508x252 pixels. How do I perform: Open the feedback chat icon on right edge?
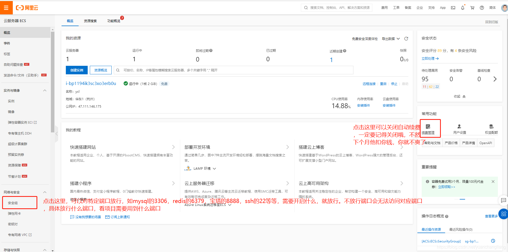click(x=503, y=201)
